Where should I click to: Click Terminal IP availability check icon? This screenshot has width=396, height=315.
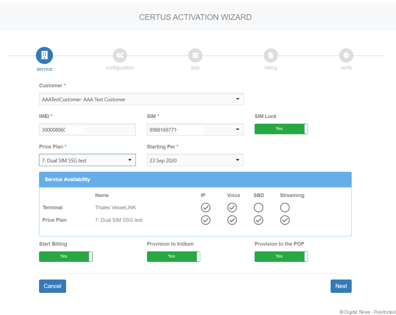tap(206, 208)
